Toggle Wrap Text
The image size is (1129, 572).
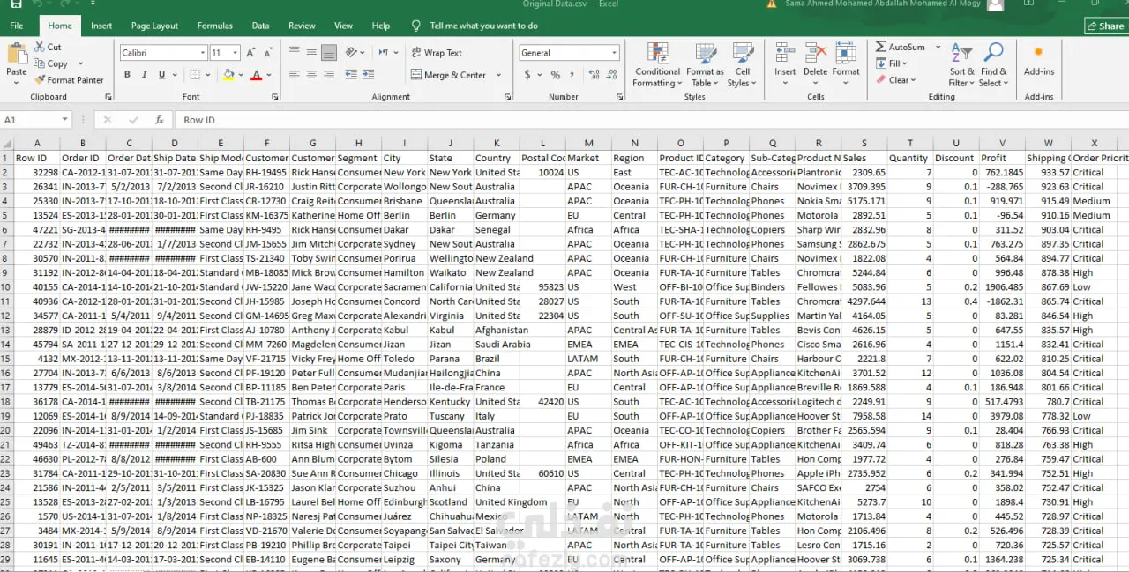click(437, 53)
